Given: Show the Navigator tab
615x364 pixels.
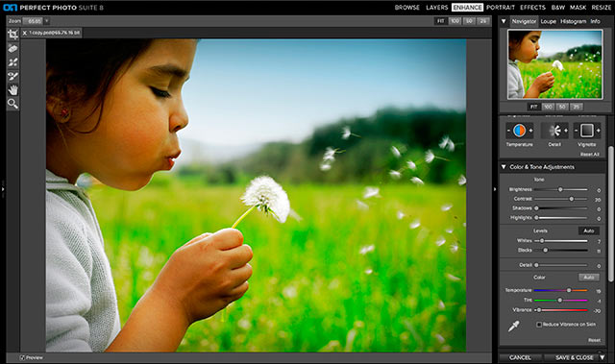Looking at the screenshot, I should (x=524, y=21).
